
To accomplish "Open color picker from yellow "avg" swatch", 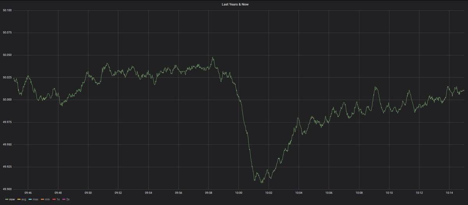I will [18, 199].
